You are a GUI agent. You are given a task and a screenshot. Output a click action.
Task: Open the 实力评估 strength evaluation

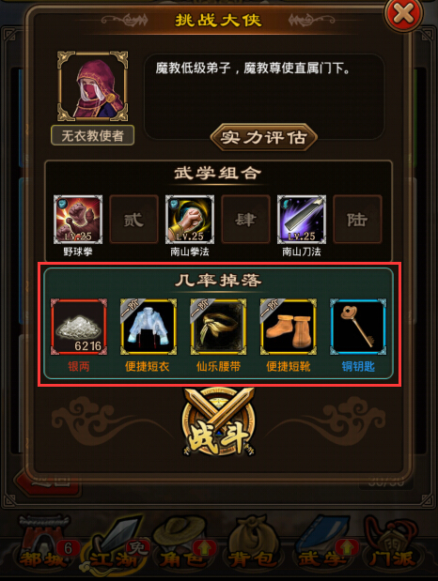coord(264,137)
